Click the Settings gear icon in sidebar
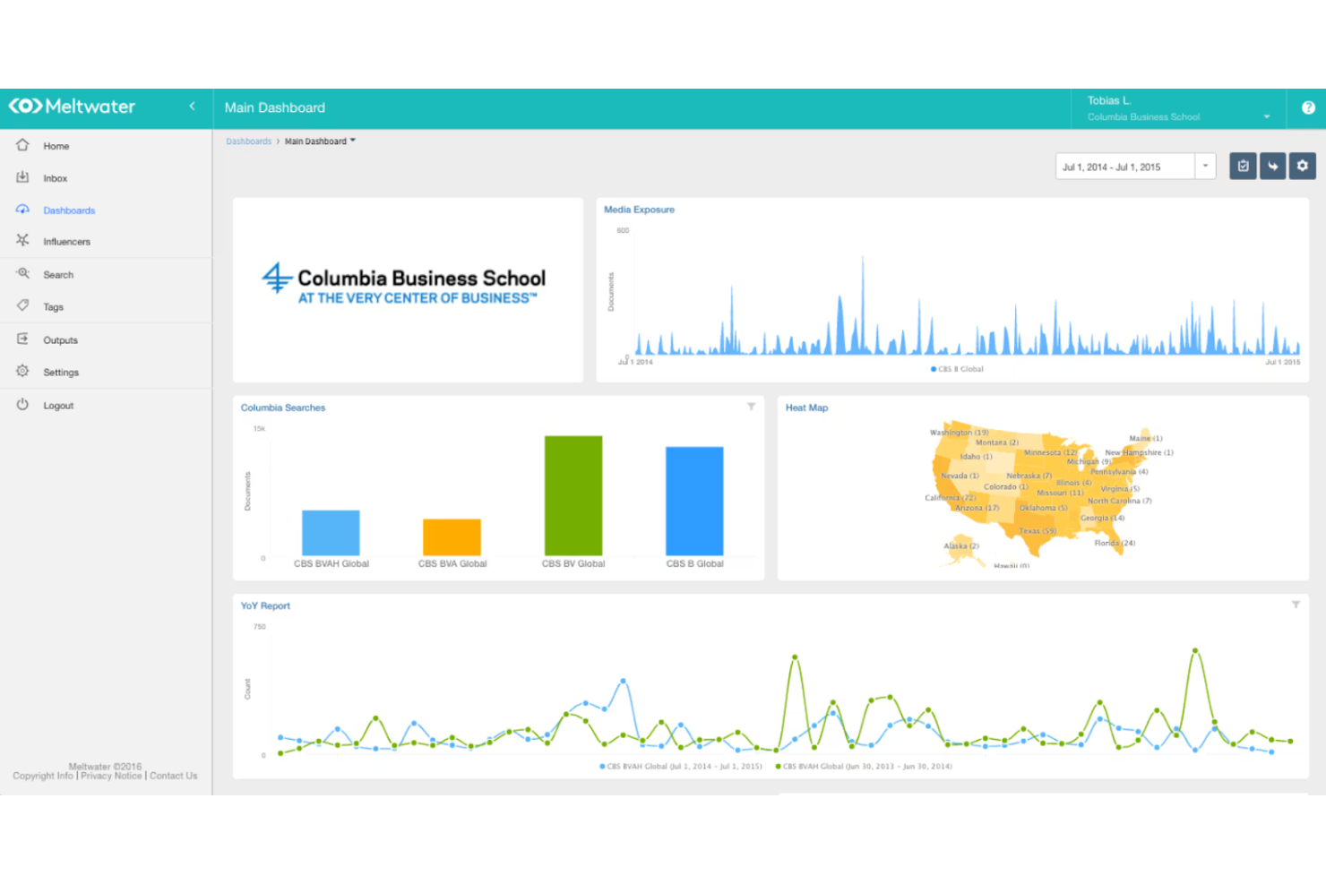The image size is (1326, 884). 22,371
